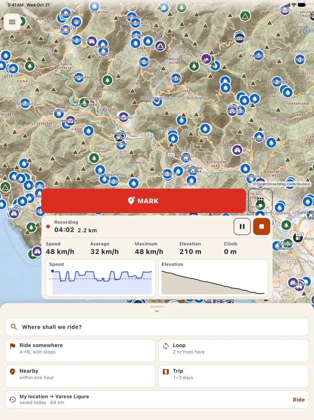Screen dimensions: 314x420
Task: Tap the castle marker at Brugnato
Action: (x=123, y=117)
